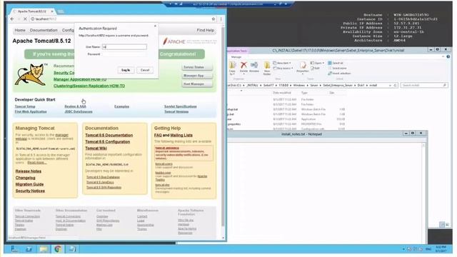Sort by Date modified column in Explorer

[282, 93]
